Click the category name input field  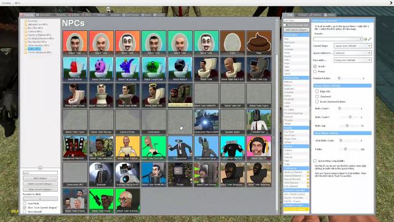pos(40,173)
